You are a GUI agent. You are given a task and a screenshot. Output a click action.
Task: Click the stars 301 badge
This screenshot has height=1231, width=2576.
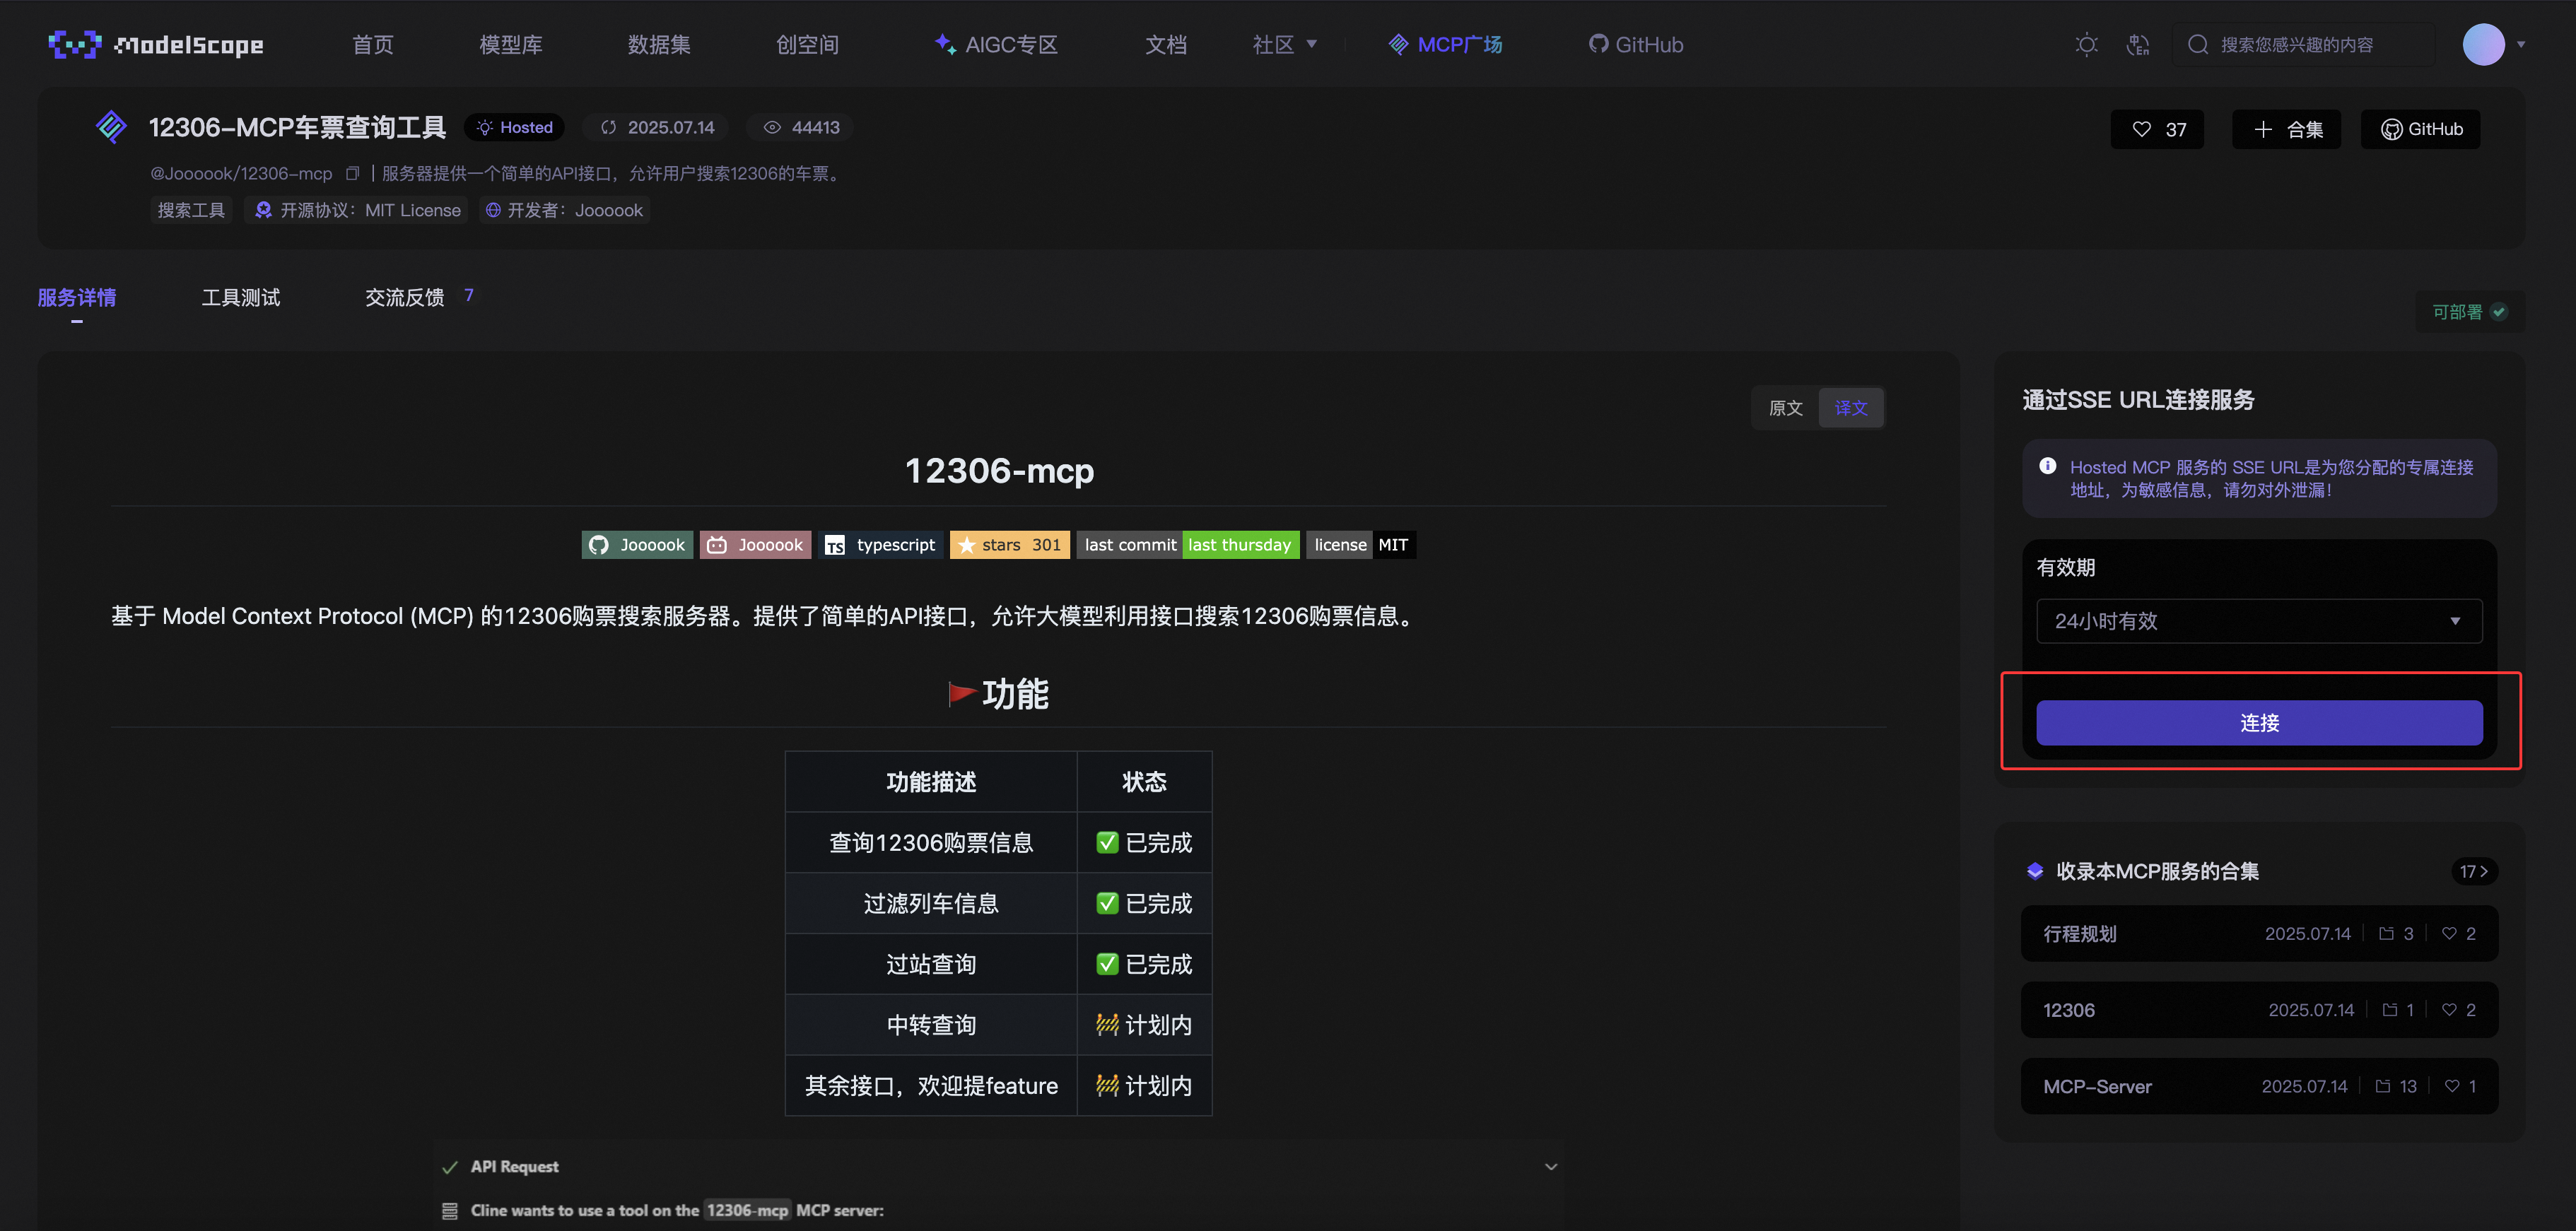click(1009, 545)
